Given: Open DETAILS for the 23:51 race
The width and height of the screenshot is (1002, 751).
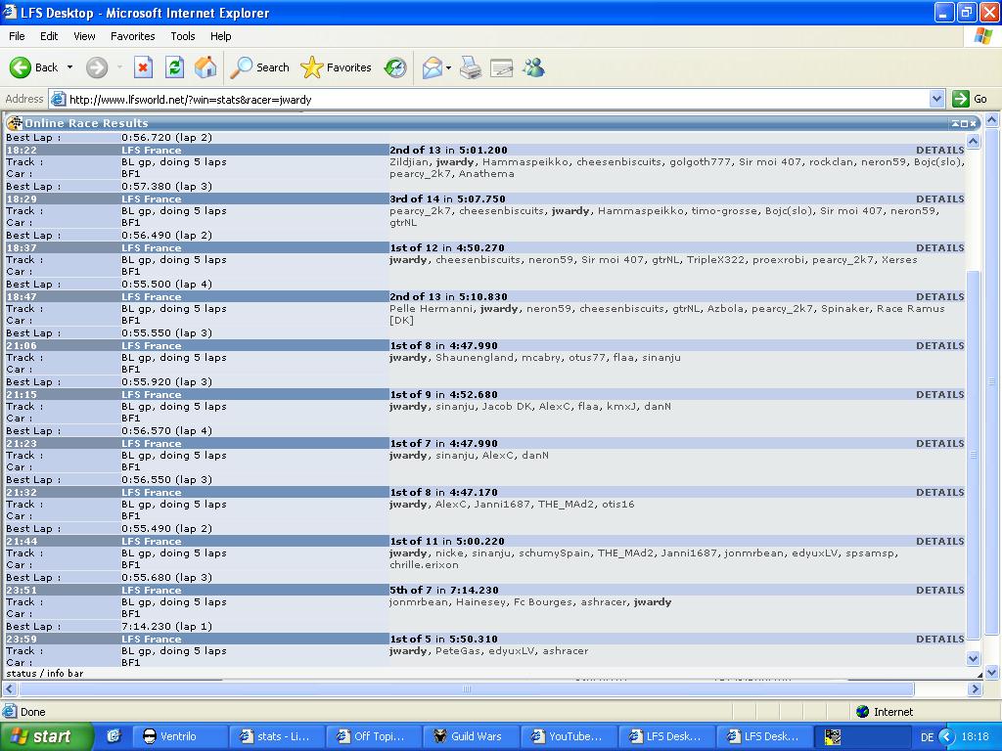Looking at the screenshot, I should (940, 590).
